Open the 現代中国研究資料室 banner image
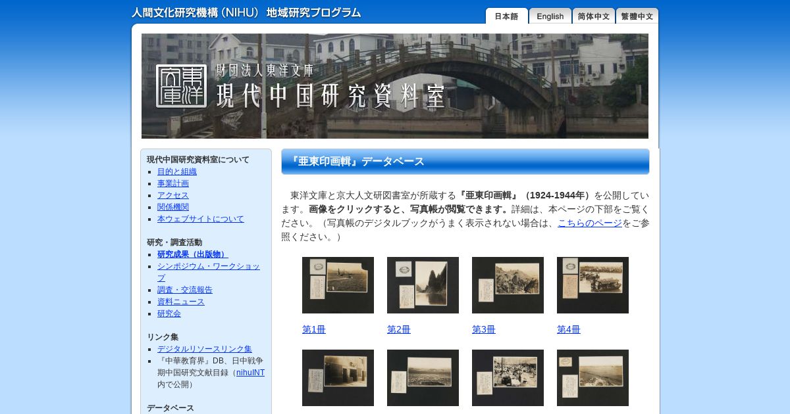Viewport: 790px width, 414px height. point(395,86)
